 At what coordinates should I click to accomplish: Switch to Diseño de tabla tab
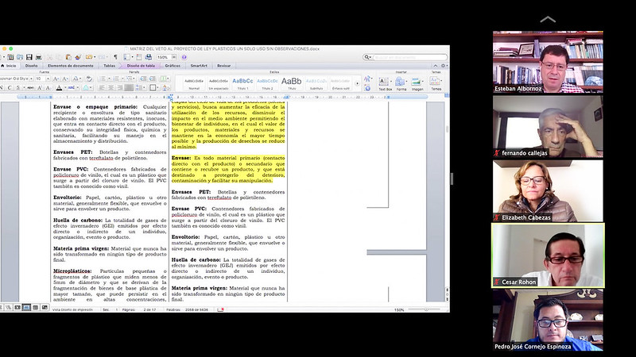141,66
